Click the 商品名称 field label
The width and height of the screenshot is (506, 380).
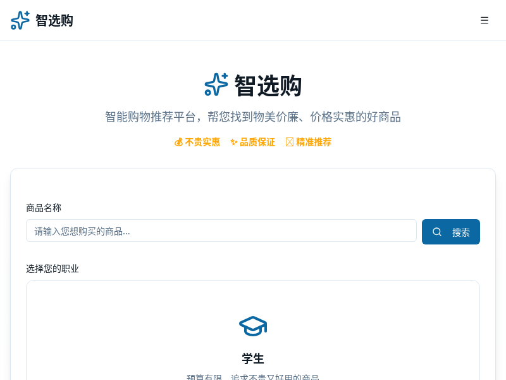coord(44,208)
